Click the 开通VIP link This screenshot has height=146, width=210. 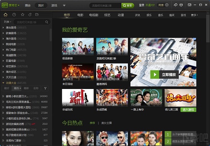pyautogui.click(x=150, y=5)
